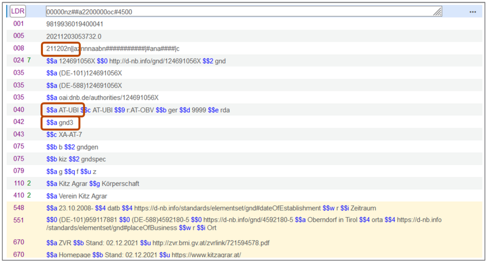Click the field tag 110
This screenshot has width=488, height=263.
coord(19,183)
